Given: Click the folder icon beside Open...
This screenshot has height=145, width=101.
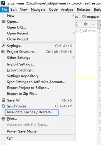Looking at the screenshot, I should click(4, 22).
